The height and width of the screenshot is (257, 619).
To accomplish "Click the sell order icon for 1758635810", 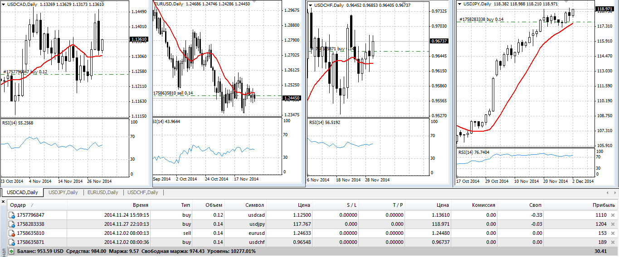I will click(x=11, y=233).
